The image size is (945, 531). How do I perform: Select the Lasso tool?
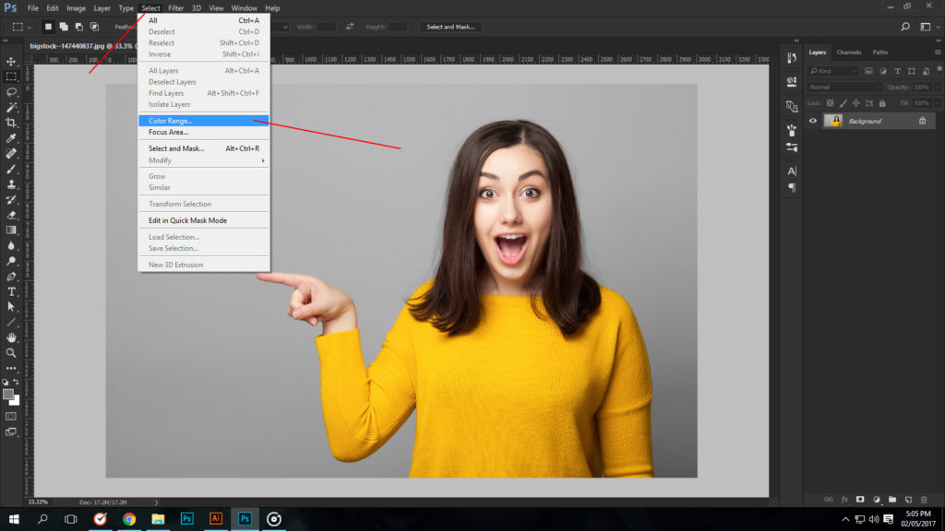pyautogui.click(x=11, y=92)
